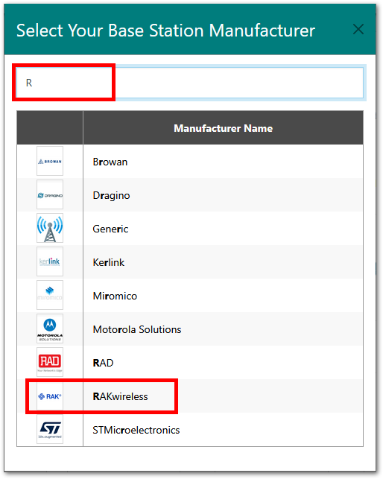Image resolution: width=383 pixels, height=479 pixels.
Task: Choose Generic manufacturer name
Action: point(110,229)
